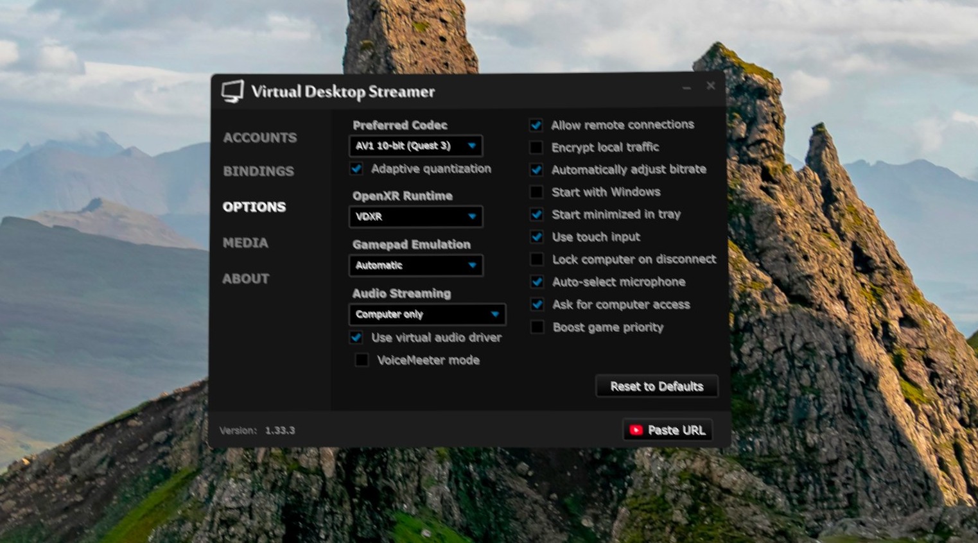This screenshot has height=543, width=978.
Task: Go to the MEDIA tab
Action: (245, 243)
